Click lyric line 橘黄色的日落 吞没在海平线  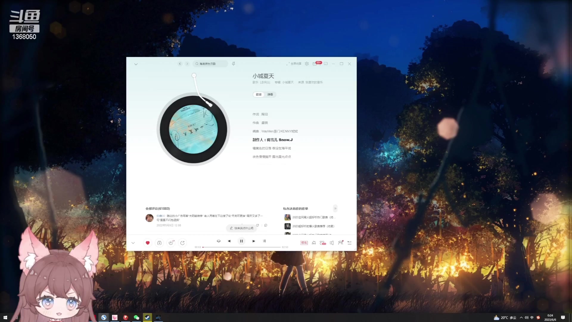pyautogui.click(x=272, y=148)
